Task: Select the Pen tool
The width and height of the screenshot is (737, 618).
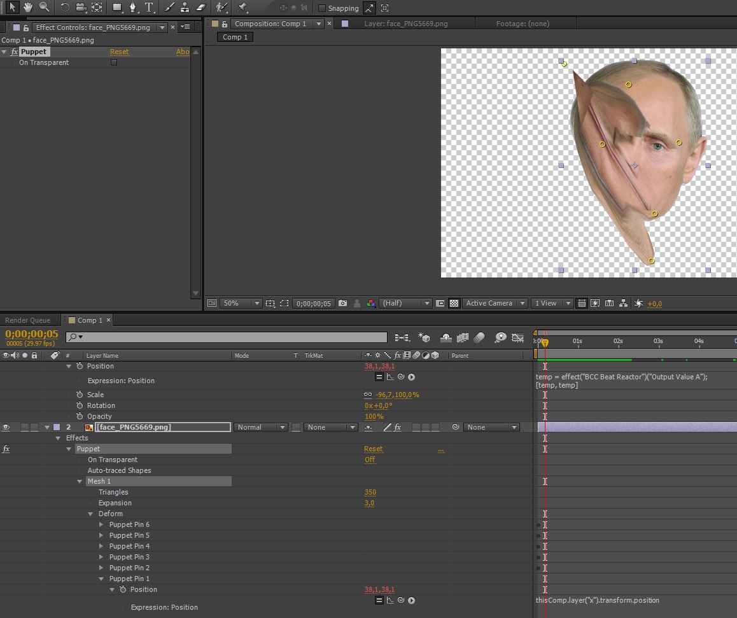Action: click(x=132, y=8)
